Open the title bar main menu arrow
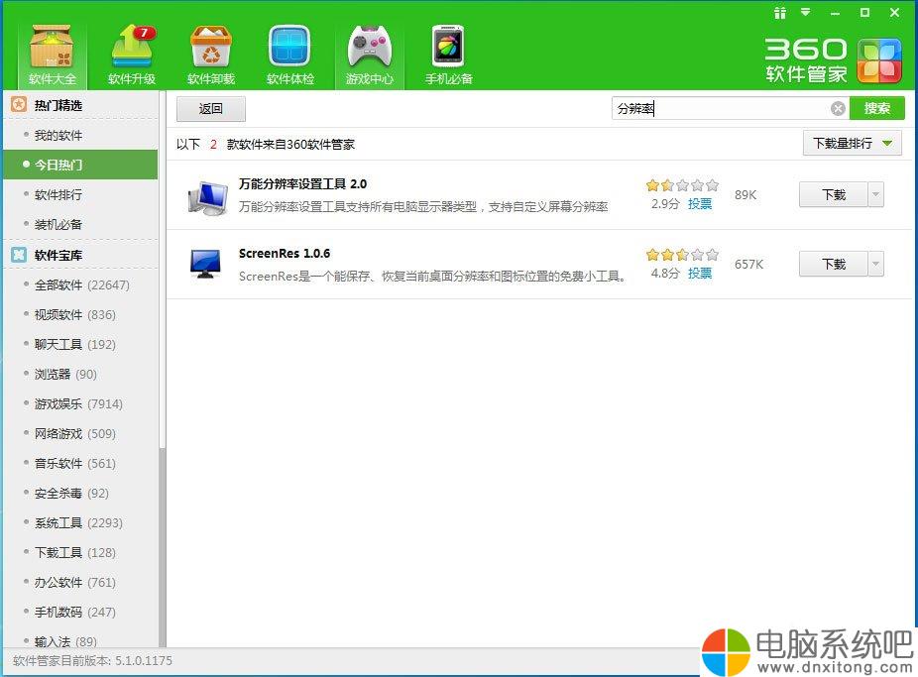Viewport: 918px width, 677px height. pyautogui.click(x=806, y=12)
